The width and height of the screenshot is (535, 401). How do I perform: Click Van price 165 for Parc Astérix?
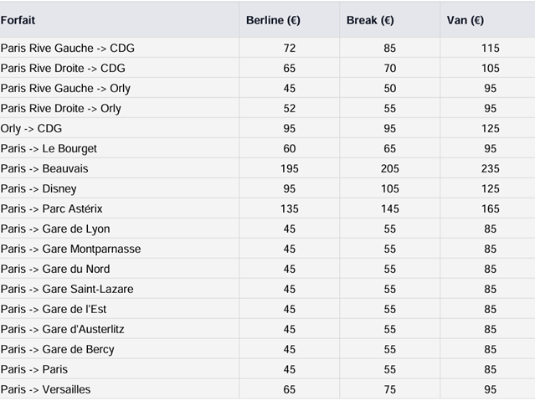(491, 208)
